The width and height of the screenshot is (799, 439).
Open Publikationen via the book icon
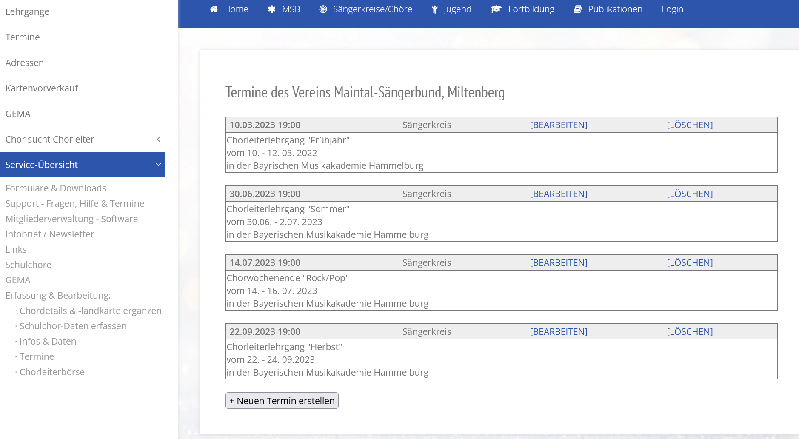pyautogui.click(x=577, y=9)
